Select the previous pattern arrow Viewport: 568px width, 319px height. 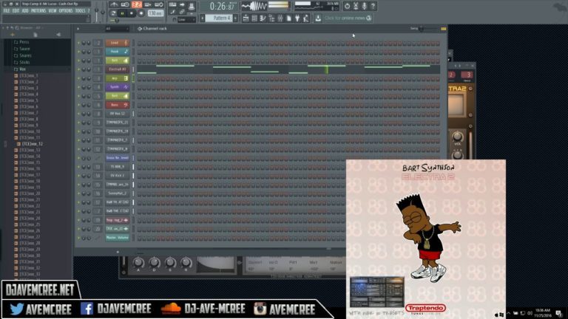point(203,18)
